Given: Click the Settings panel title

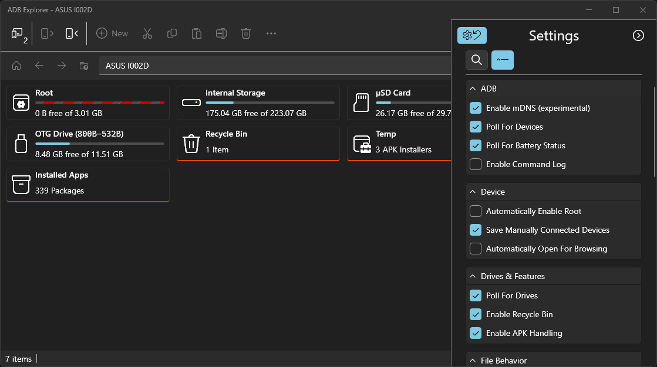Looking at the screenshot, I should tap(554, 36).
